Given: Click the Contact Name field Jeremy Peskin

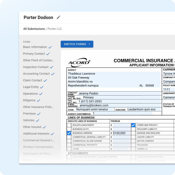Looking at the screenshot, I should pyautogui.click(x=119, y=93).
